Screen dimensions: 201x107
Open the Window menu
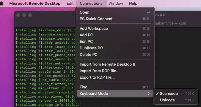pyautogui.click(x=116, y=4)
